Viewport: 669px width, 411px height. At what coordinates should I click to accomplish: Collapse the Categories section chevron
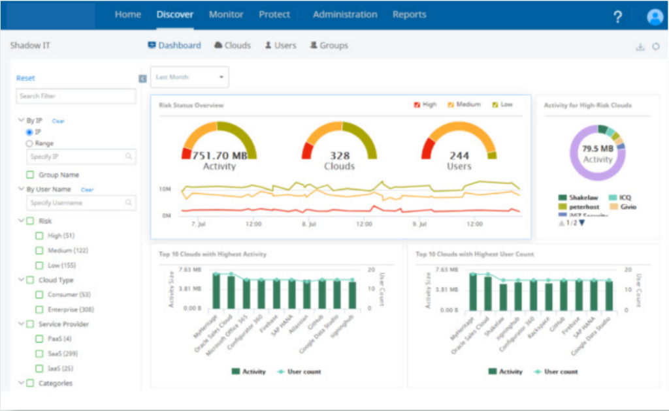click(x=21, y=382)
